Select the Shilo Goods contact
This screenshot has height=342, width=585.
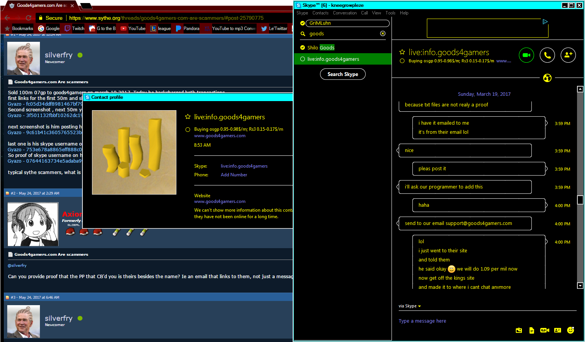343,47
